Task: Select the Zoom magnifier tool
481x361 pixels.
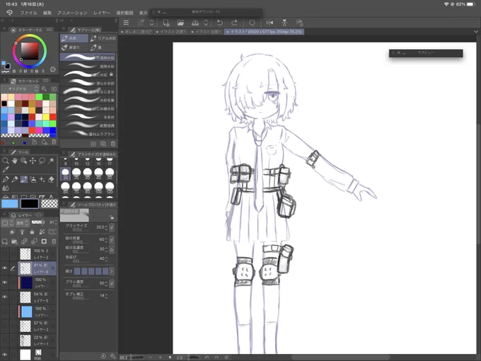Action: click(x=5, y=161)
